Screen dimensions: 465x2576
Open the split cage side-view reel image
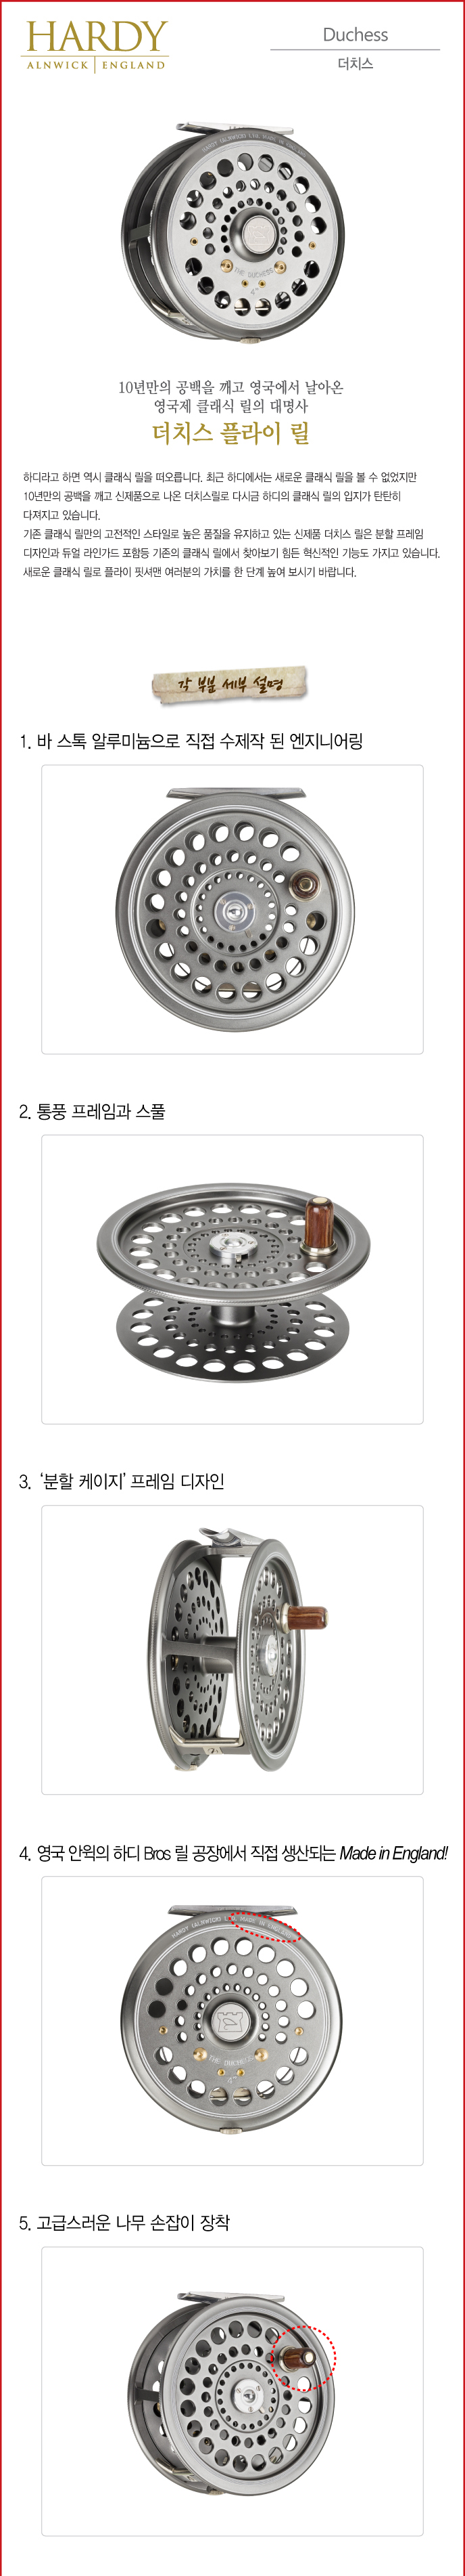coord(232,1649)
